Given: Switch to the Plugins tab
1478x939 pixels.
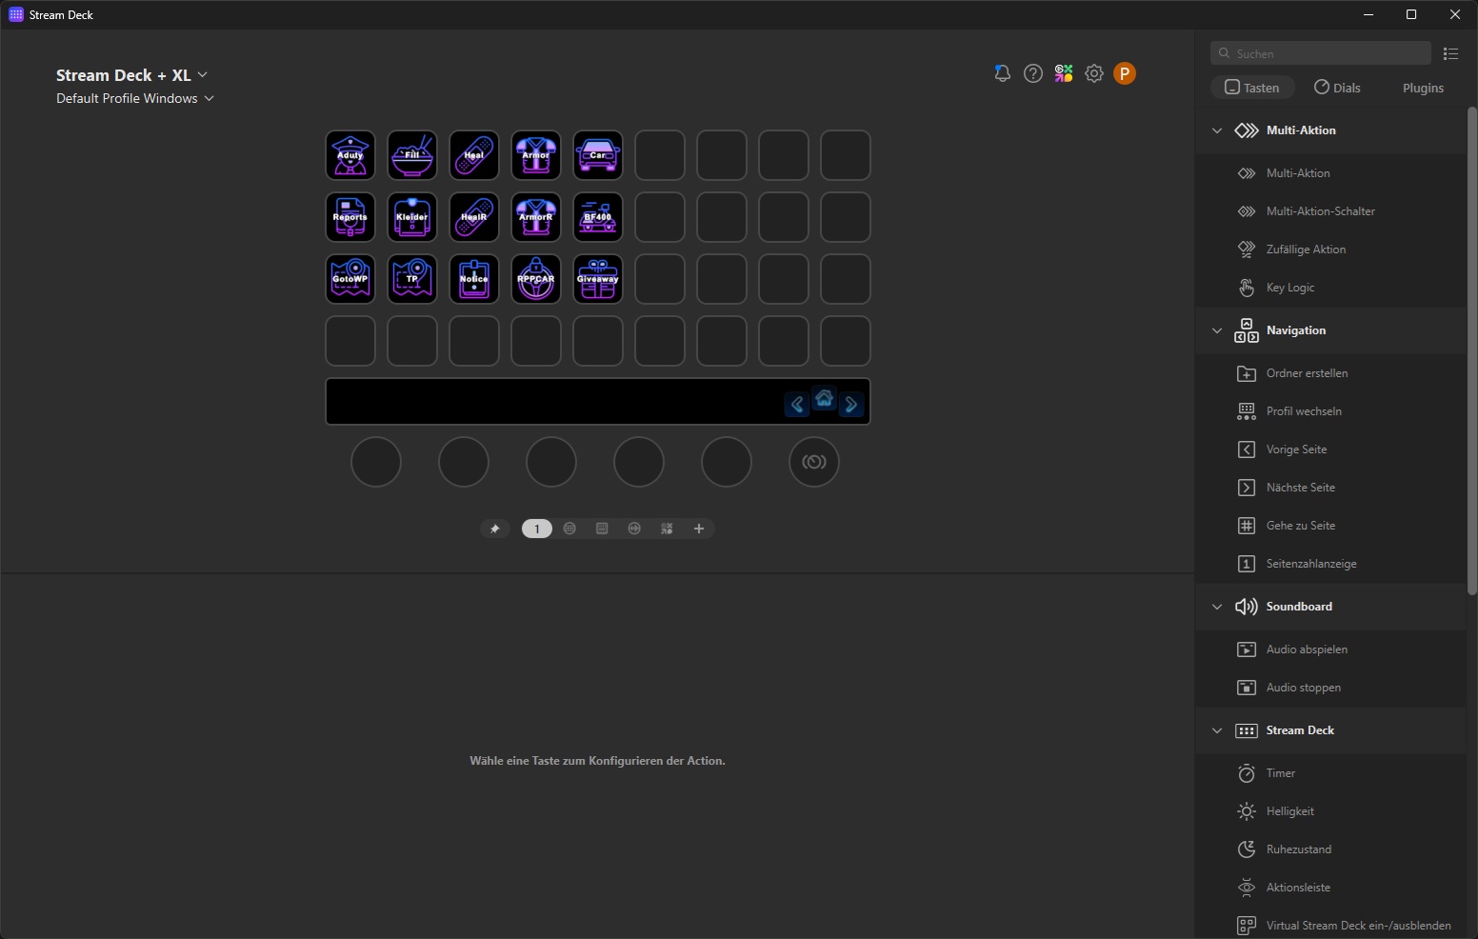Looking at the screenshot, I should (1423, 88).
